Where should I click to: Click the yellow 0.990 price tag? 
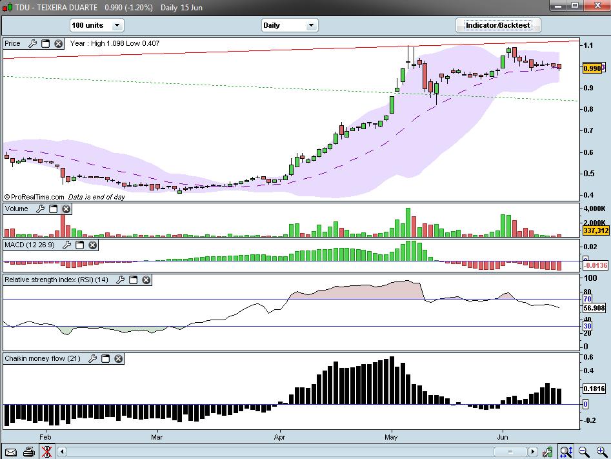coord(592,68)
